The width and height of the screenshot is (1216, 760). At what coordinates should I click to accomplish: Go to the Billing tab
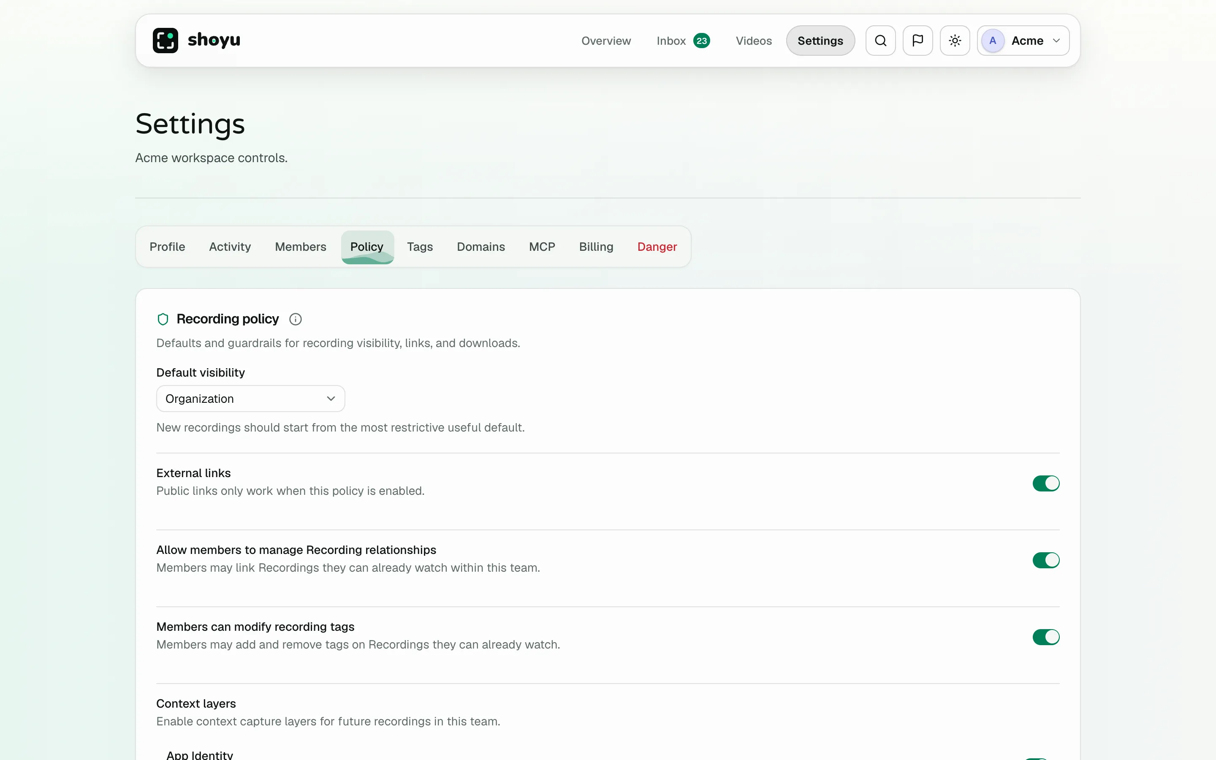pos(596,247)
